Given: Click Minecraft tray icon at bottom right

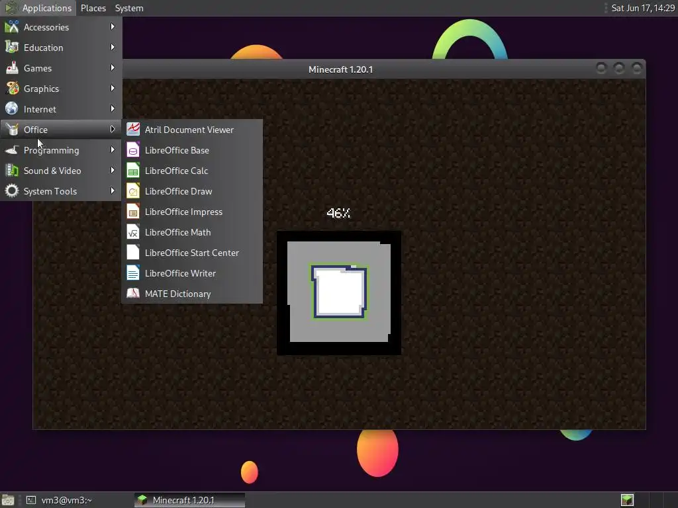Looking at the screenshot, I should pyautogui.click(x=627, y=500).
